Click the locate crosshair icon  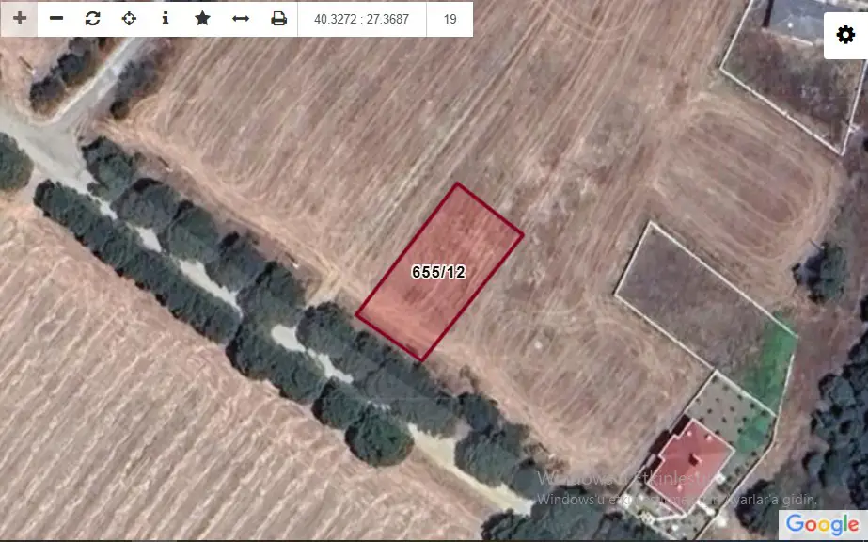[129, 19]
